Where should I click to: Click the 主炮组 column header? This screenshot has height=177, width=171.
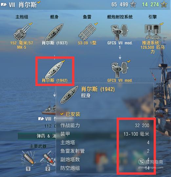[x=22, y=17]
